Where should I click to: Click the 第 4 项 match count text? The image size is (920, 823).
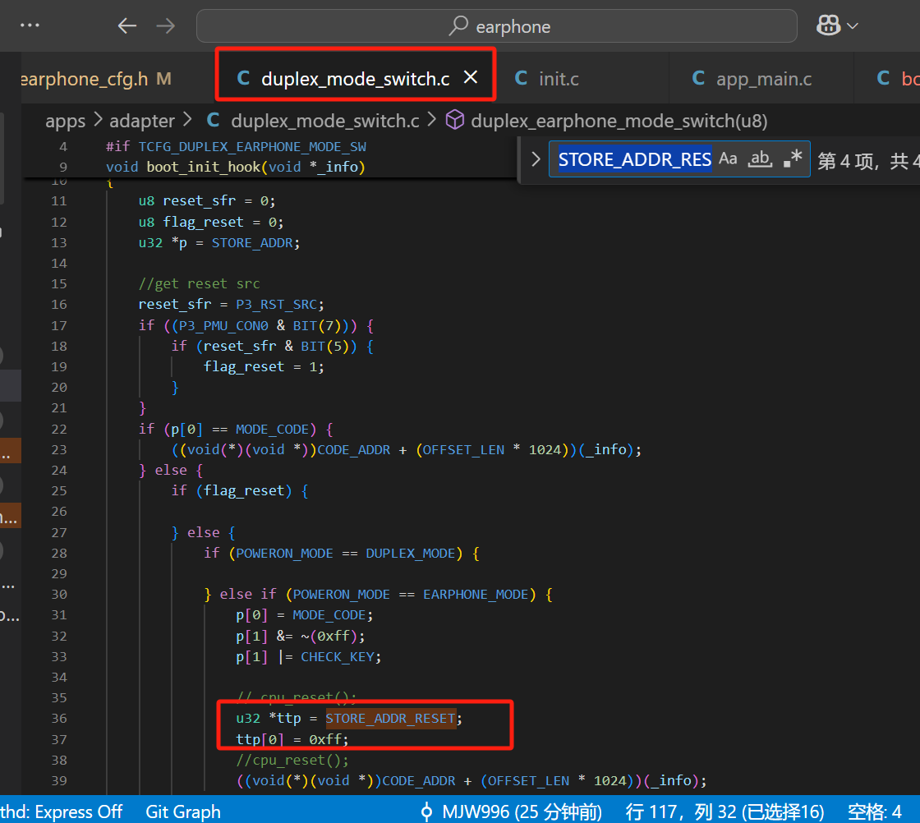click(x=845, y=160)
